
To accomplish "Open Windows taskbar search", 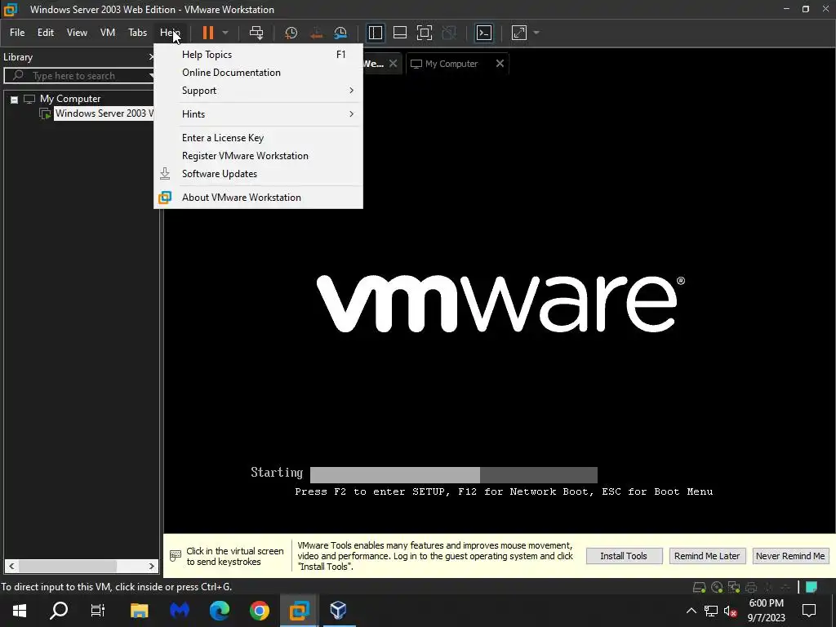I will pos(59,611).
